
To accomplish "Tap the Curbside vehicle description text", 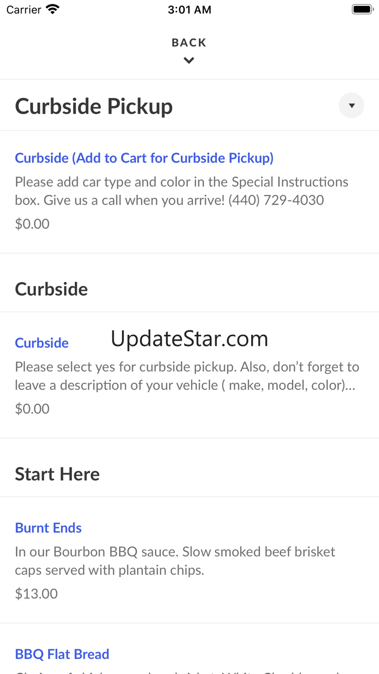I will pyautogui.click(x=187, y=376).
